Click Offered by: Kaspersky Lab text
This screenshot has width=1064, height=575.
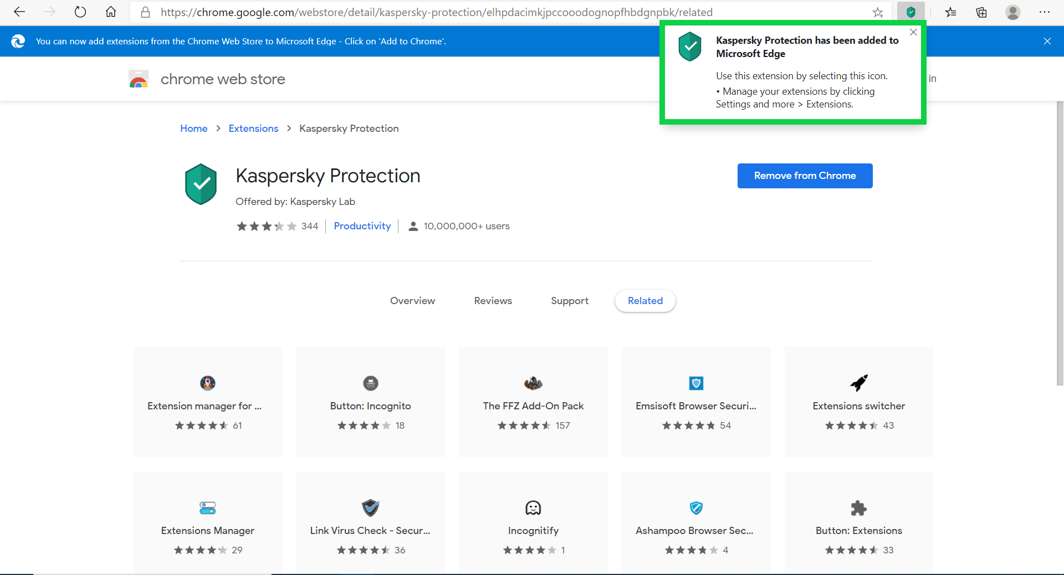pos(295,202)
